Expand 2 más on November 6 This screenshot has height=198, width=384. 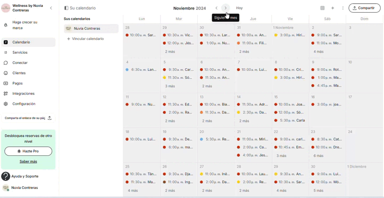coord(207,86)
